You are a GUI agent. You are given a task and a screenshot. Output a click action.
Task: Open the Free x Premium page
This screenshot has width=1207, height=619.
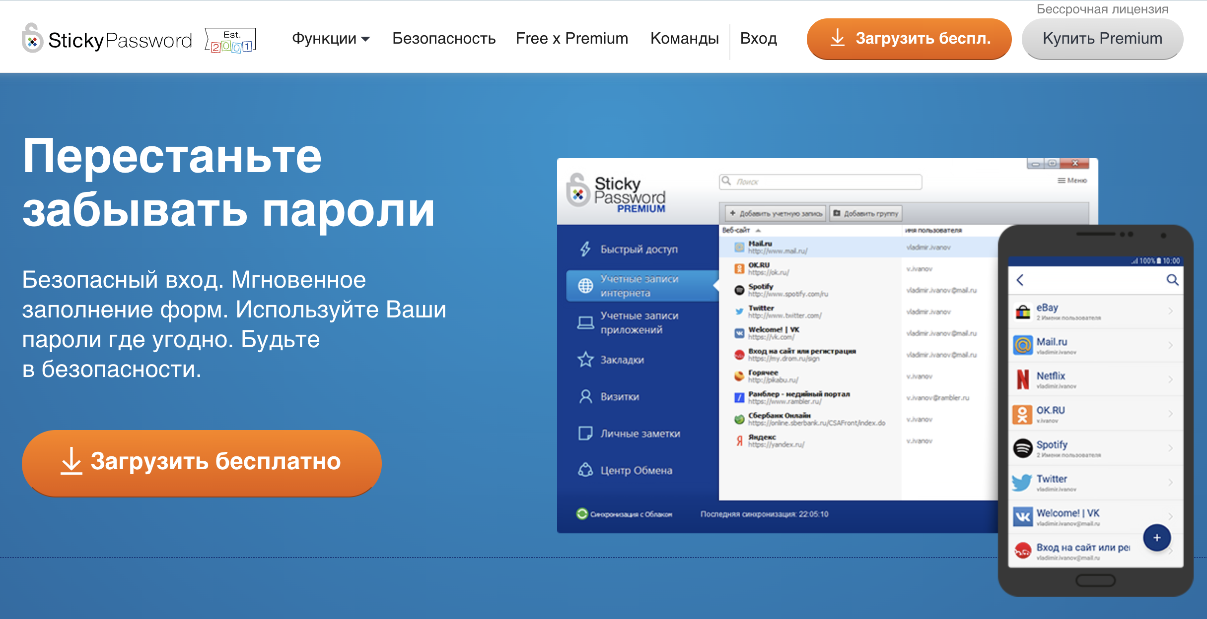[571, 39]
